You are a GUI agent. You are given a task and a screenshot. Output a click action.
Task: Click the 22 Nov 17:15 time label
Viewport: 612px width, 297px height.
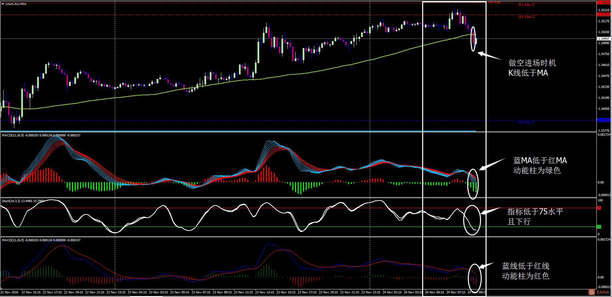(52, 292)
